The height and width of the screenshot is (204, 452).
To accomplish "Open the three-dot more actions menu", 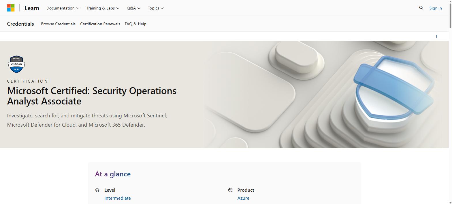I will (x=436, y=36).
